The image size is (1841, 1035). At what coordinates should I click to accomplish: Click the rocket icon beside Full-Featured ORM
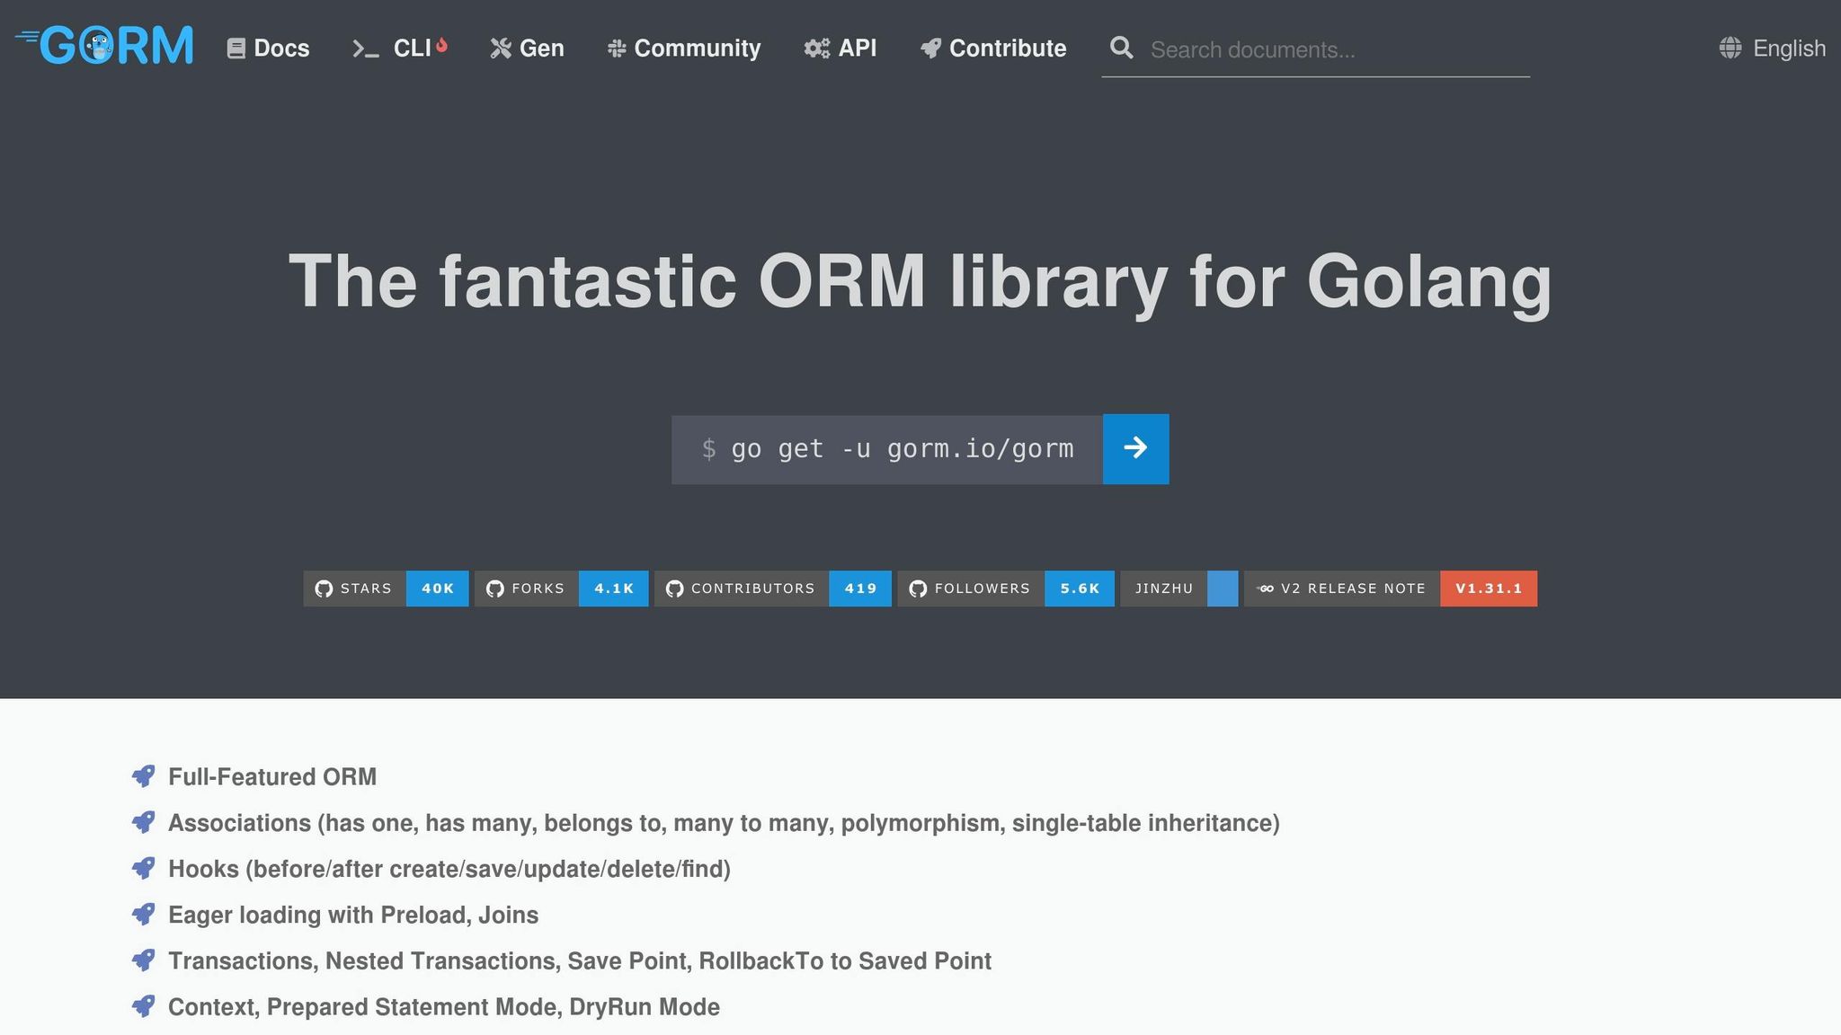tap(143, 776)
